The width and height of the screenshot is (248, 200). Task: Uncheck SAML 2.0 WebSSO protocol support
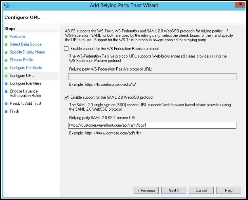pos(66,97)
